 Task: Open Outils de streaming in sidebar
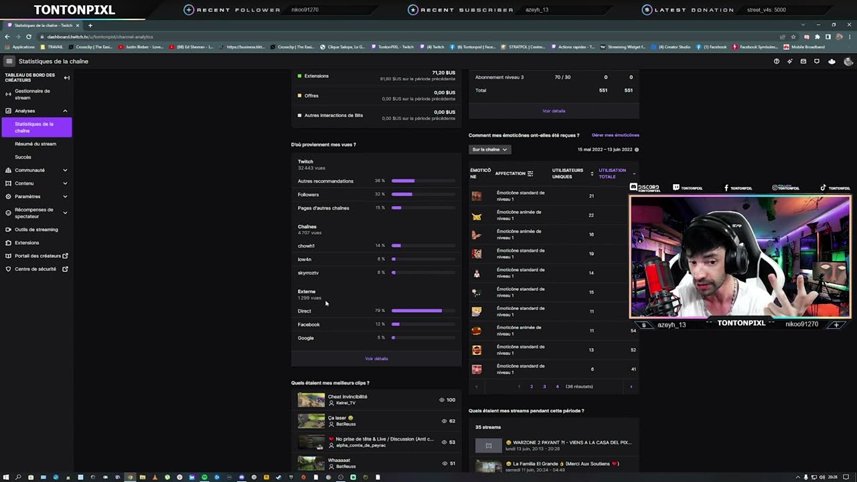click(36, 230)
